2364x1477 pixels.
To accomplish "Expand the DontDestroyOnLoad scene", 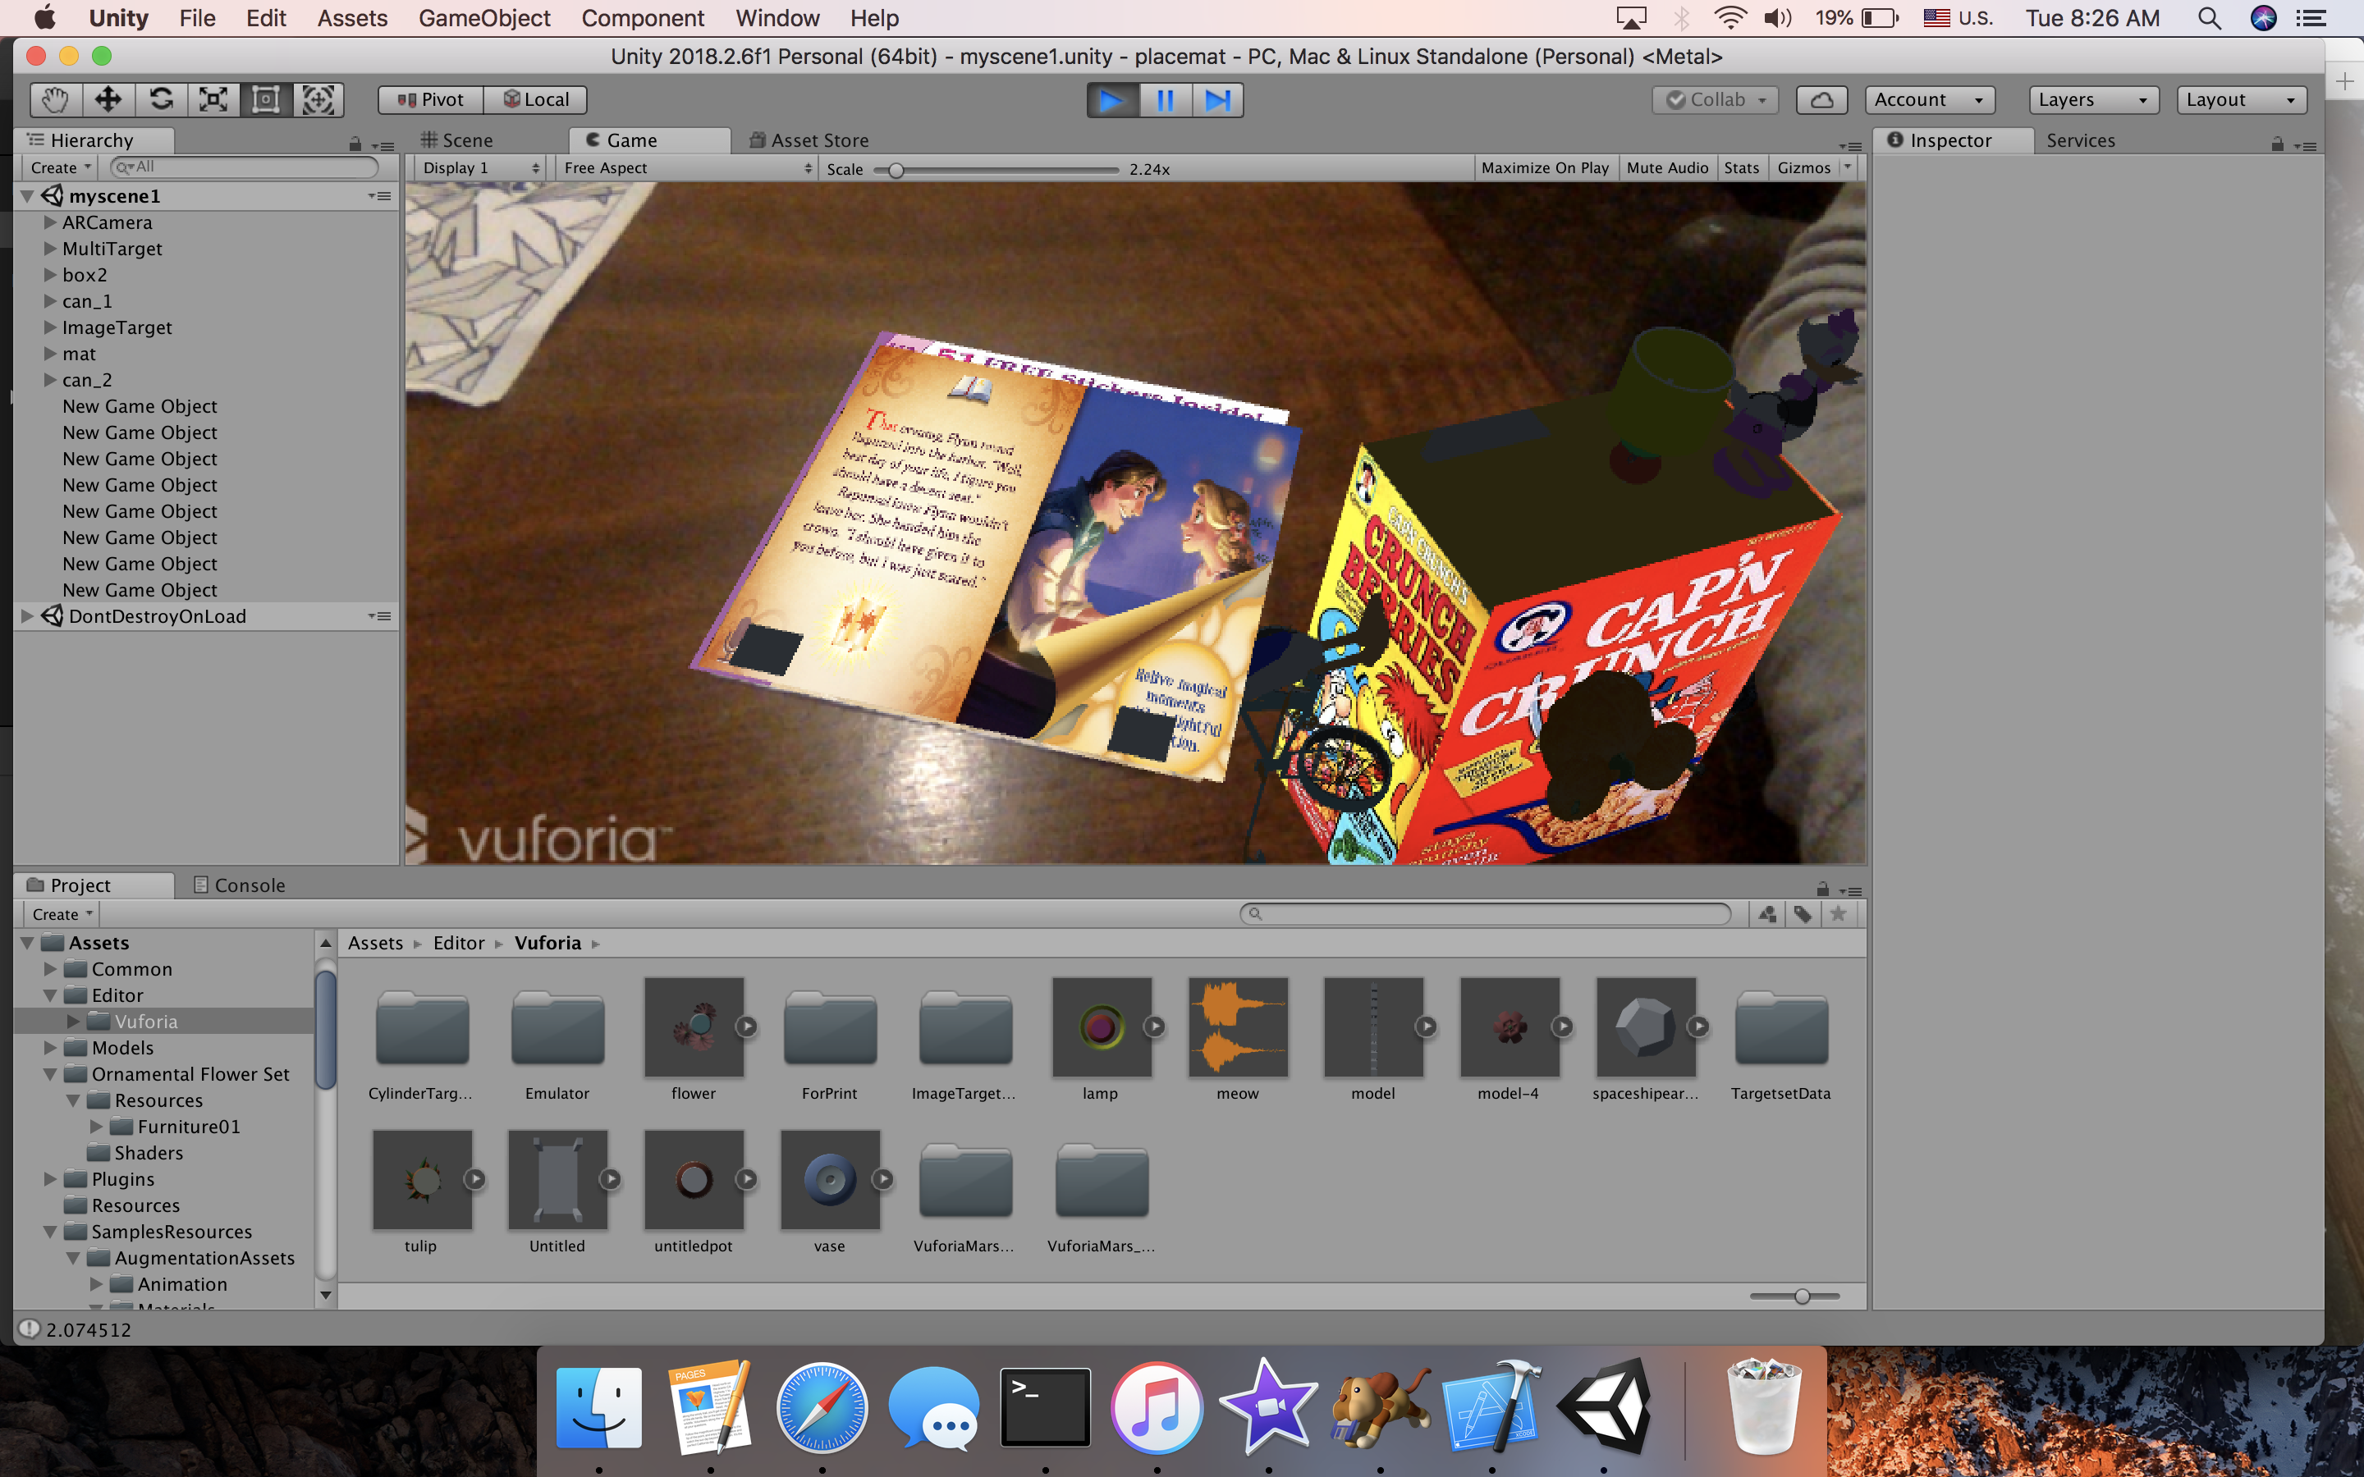I will pos(27,616).
